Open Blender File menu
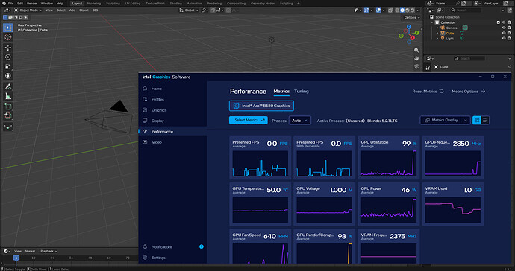 (x=11, y=3)
